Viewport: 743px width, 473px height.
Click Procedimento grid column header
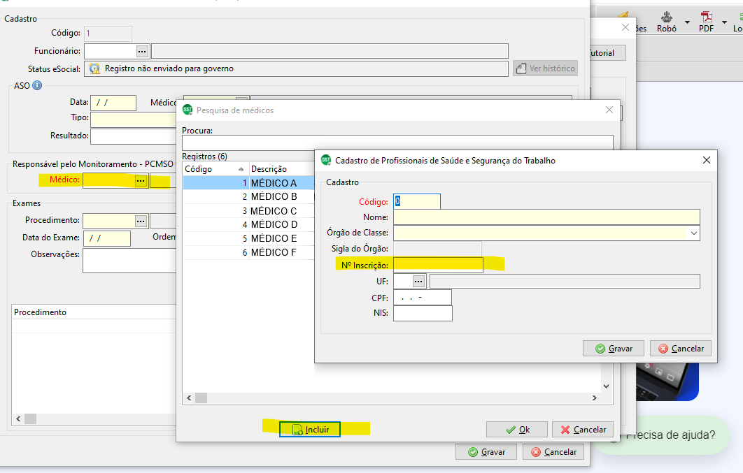[94, 312]
